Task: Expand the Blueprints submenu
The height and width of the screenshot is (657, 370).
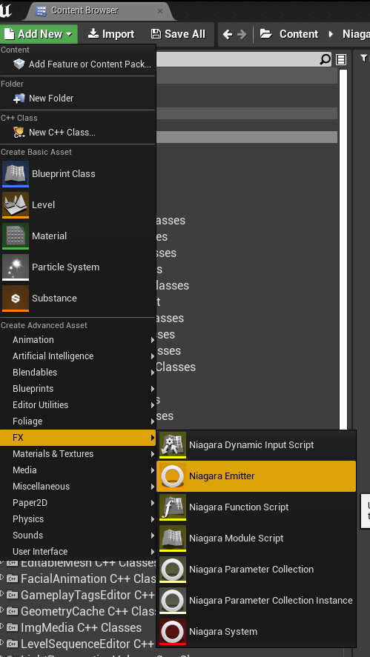Action: [x=78, y=389]
